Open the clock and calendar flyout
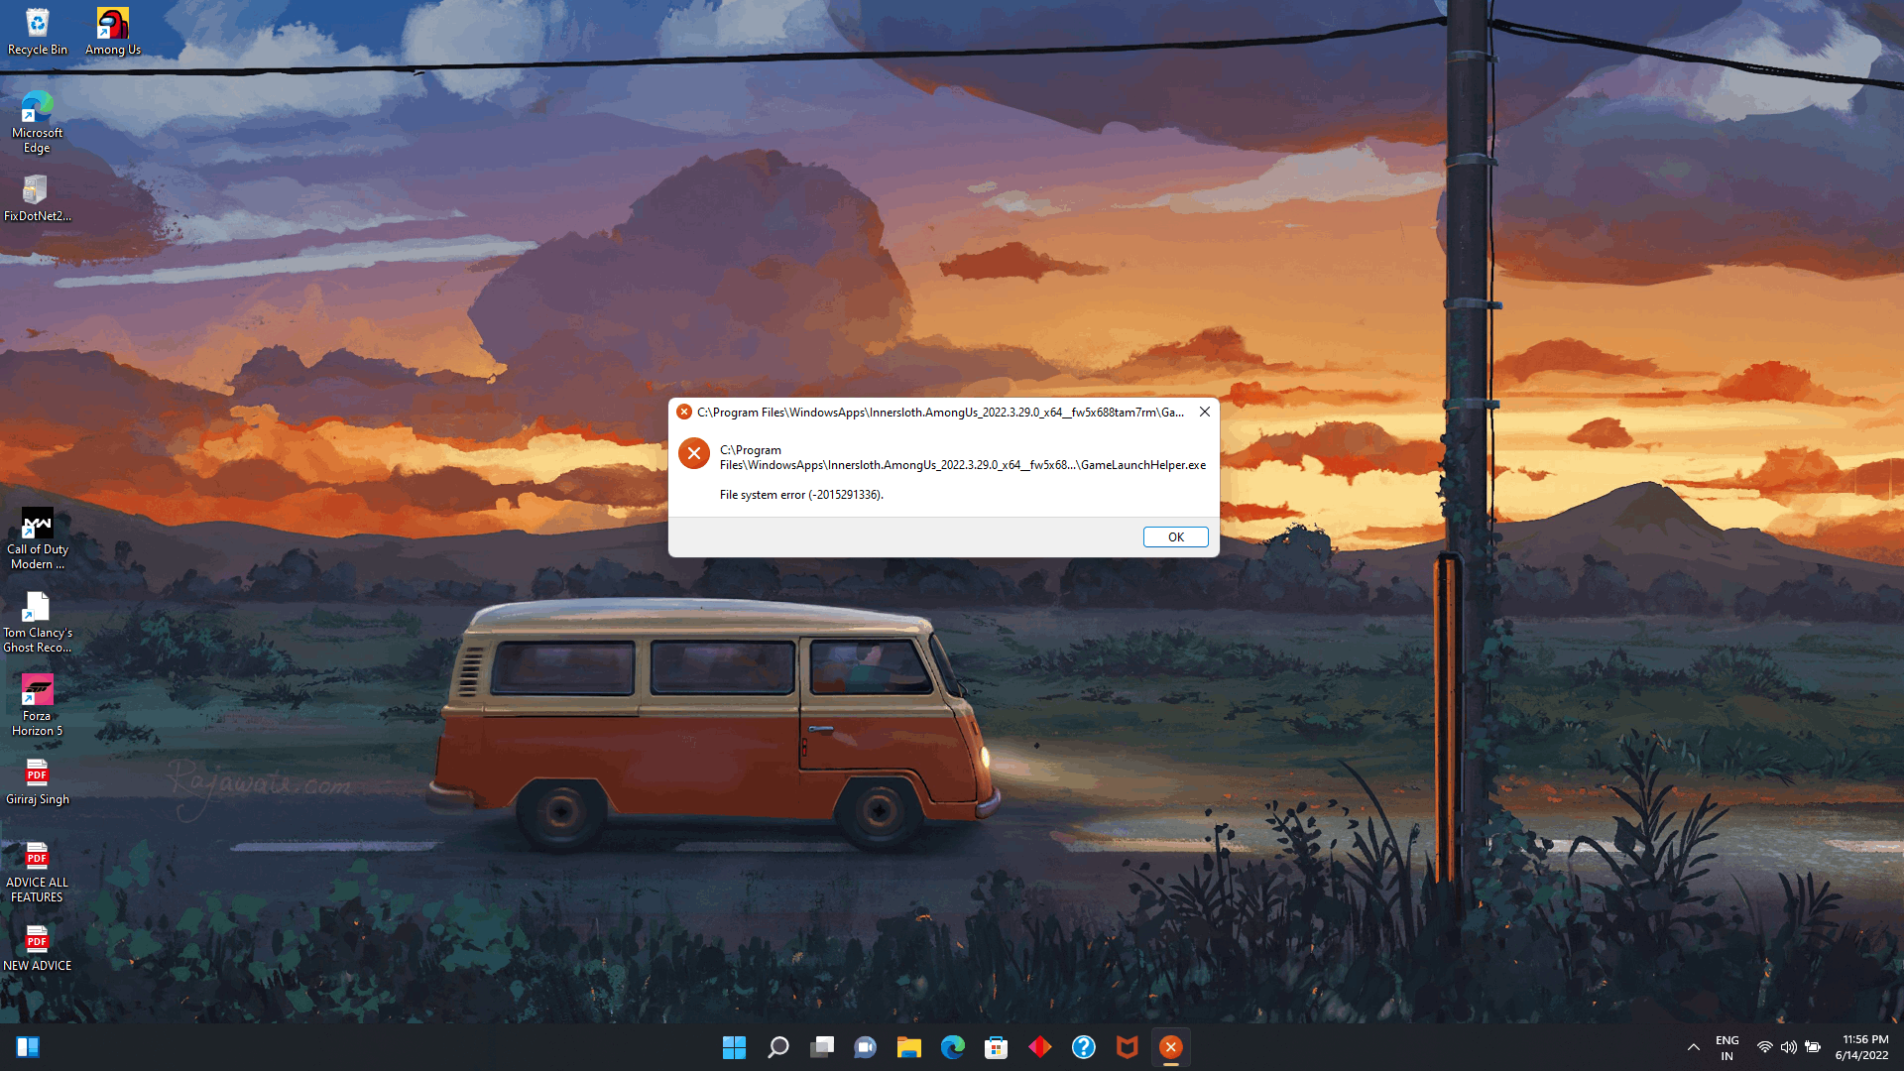Image resolution: width=1904 pixels, height=1071 pixels. (x=1862, y=1048)
